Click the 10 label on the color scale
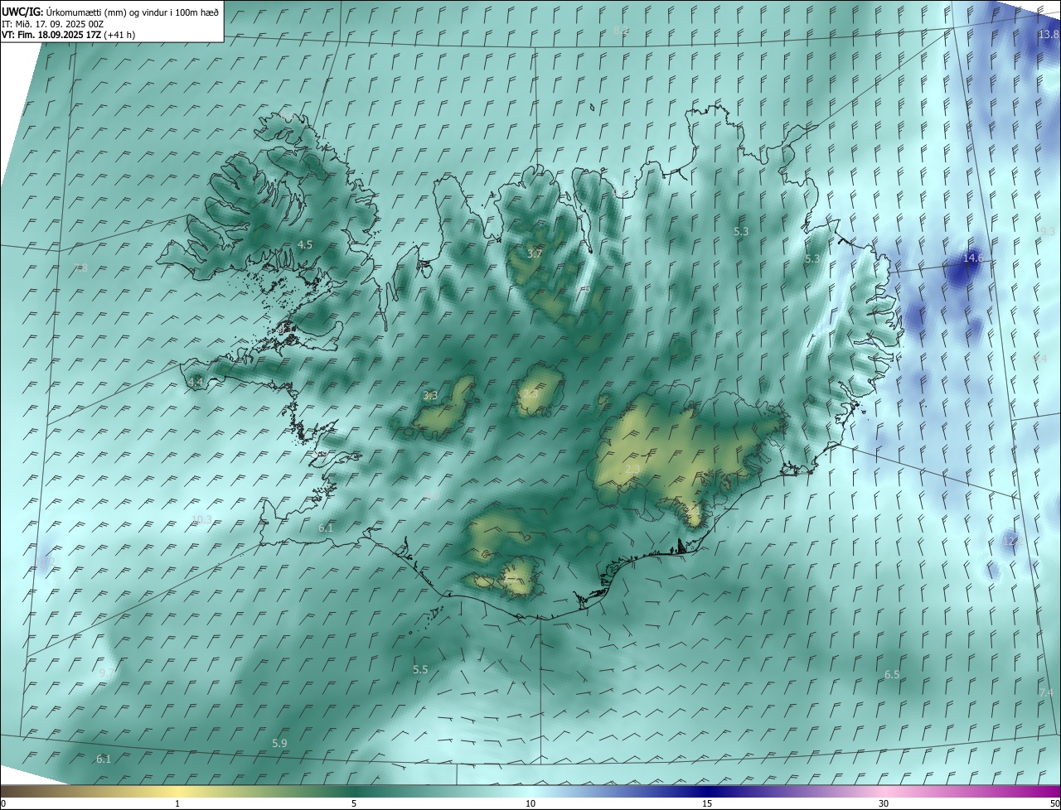The image size is (1061, 810). click(530, 804)
